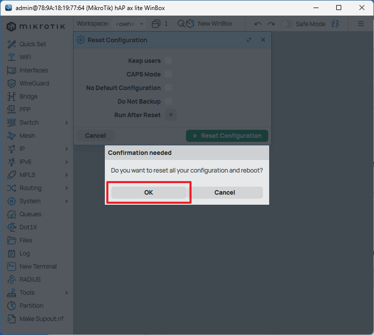The image size is (374, 335).
Task: Add a Run After Reset entry
Action: pos(170,115)
